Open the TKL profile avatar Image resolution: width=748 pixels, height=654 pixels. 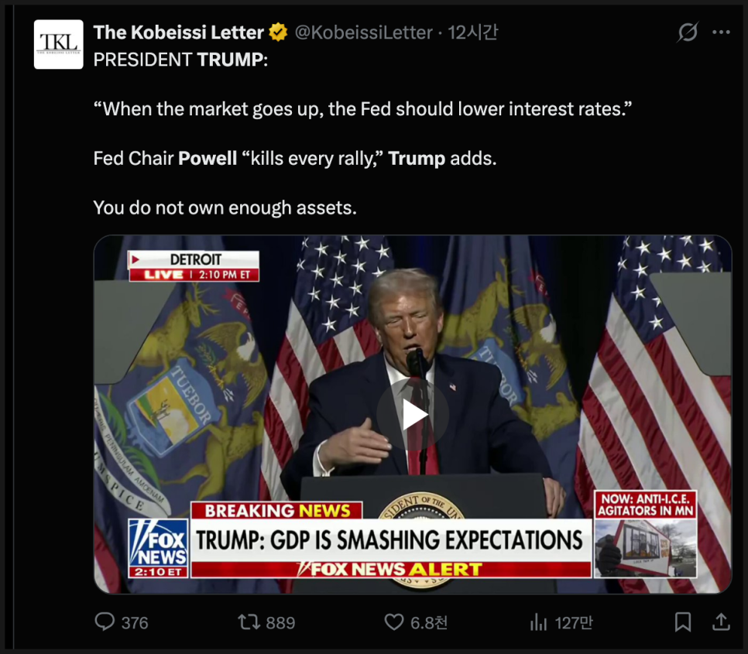(59, 44)
